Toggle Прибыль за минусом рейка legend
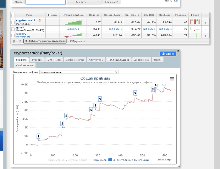Screen dimensions: 220x169 coord(65,160)
